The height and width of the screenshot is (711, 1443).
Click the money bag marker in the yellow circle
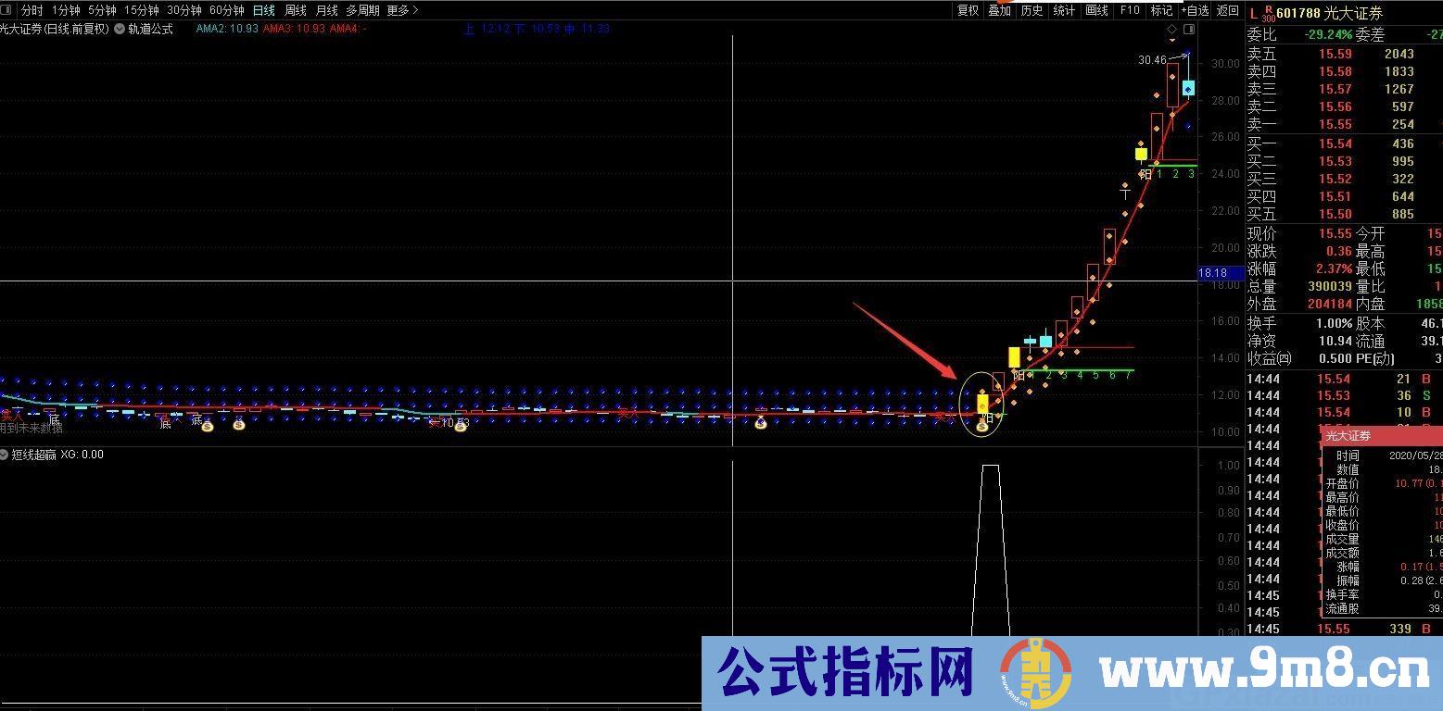[x=981, y=427]
